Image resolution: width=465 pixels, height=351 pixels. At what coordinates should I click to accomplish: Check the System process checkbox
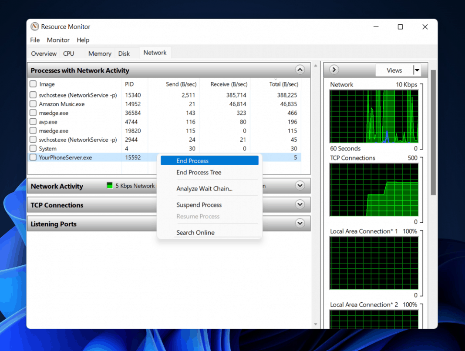coord(32,148)
